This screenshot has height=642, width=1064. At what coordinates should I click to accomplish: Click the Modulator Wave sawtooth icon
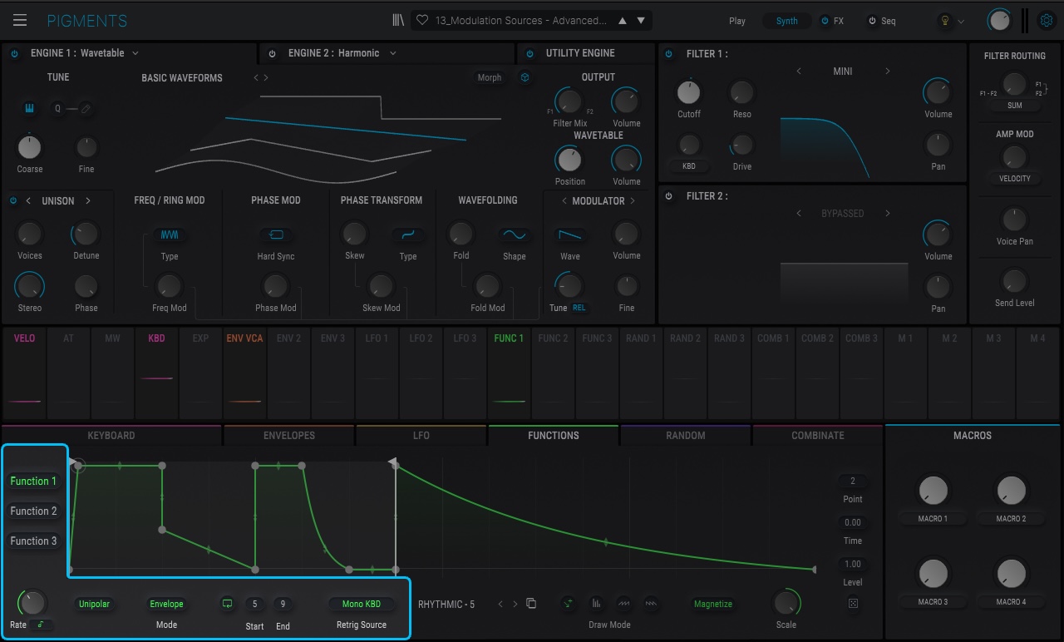point(569,235)
